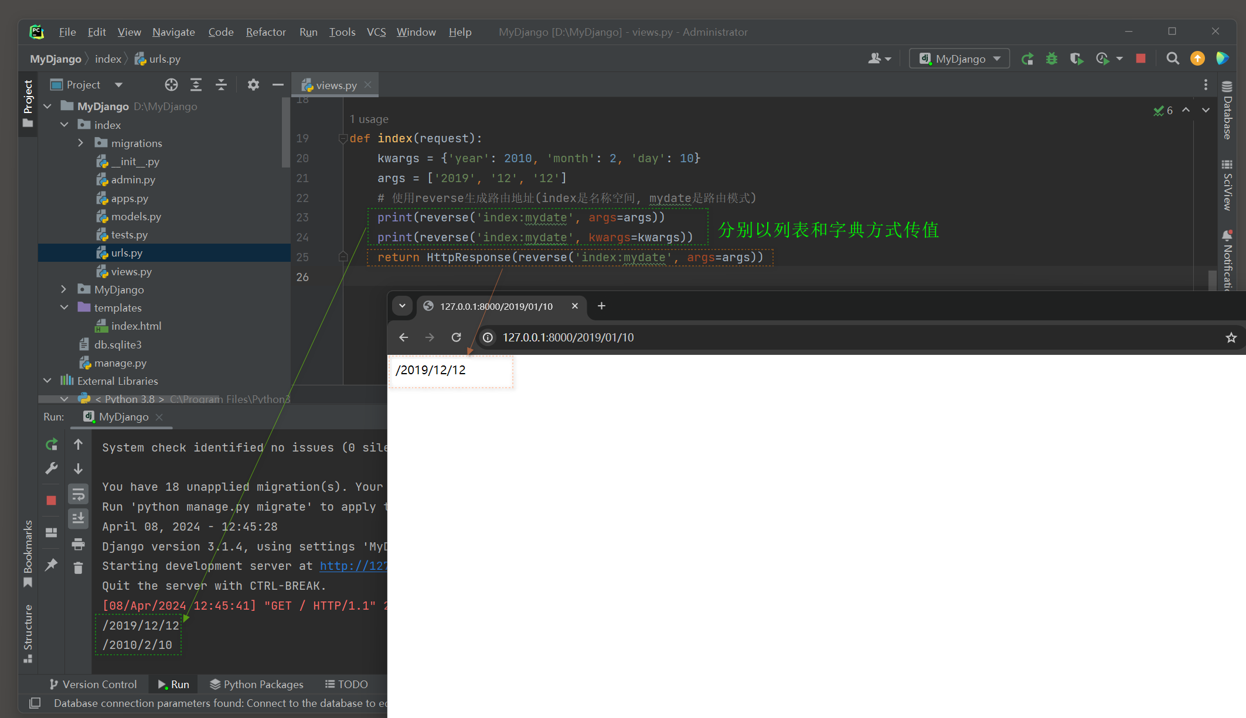Click Collapse All in Project panel
This screenshot has height=718, width=1246.
221,85
